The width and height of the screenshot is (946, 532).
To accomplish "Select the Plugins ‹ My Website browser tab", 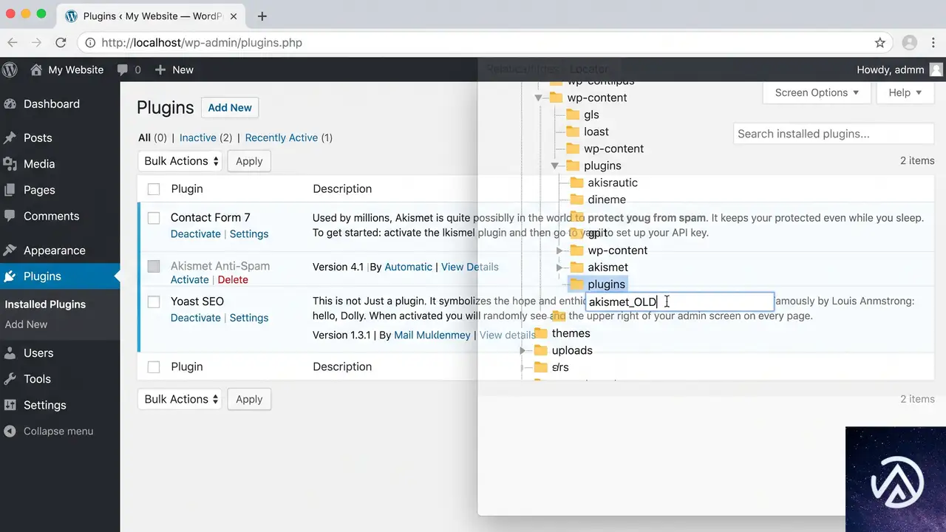I will [x=152, y=16].
